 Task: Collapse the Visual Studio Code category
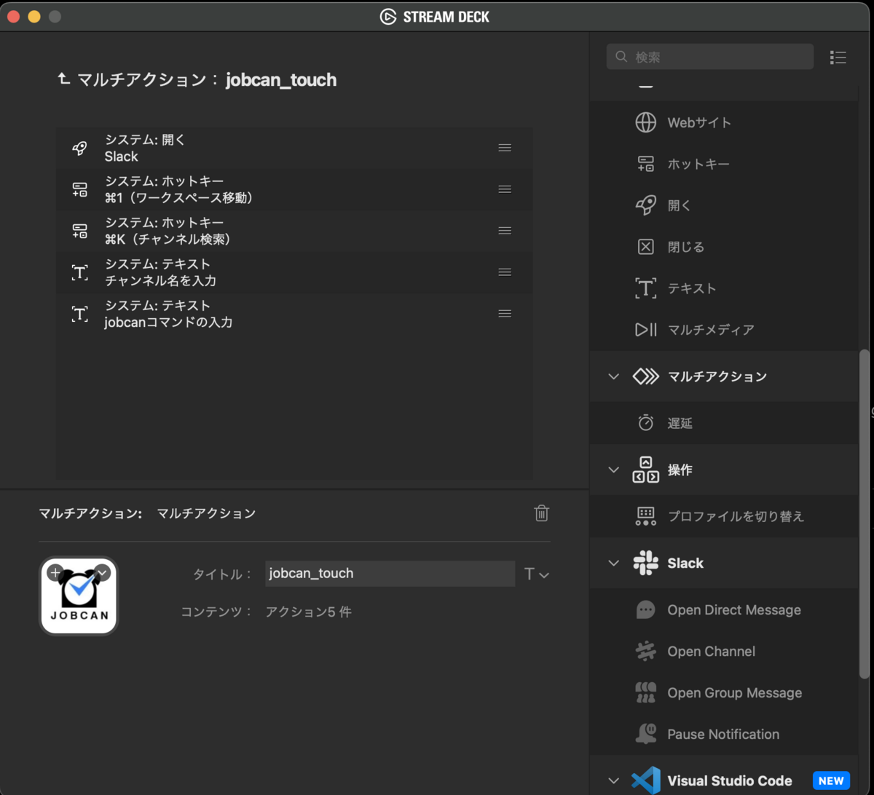[614, 781]
